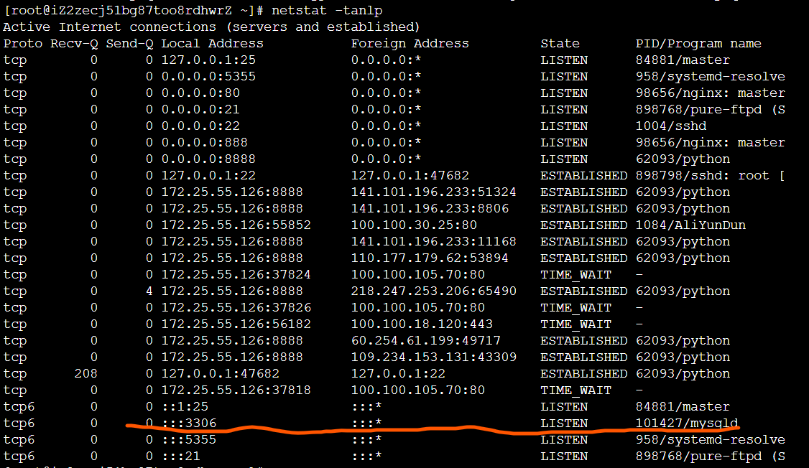Click the PID 101427/mysqld program name
Image resolution: width=809 pixels, height=468 pixels.
coord(686,423)
